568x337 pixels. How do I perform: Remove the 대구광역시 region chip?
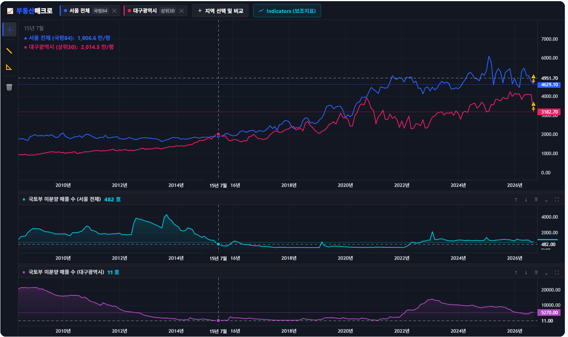[181, 11]
